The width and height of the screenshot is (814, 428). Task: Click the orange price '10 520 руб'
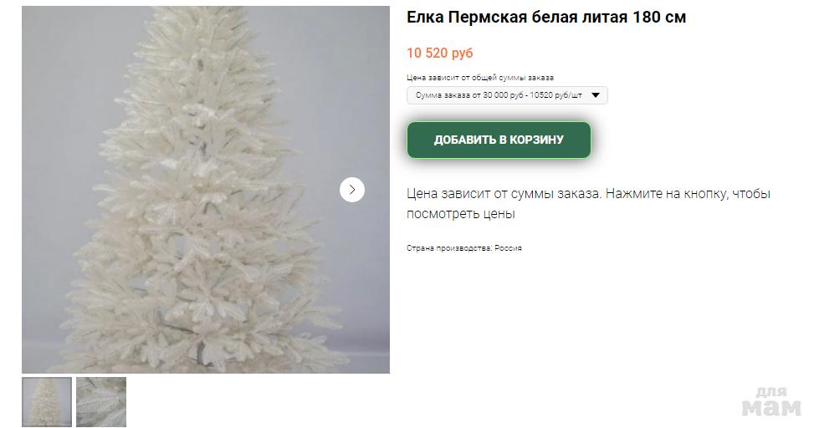tap(440, 53)
